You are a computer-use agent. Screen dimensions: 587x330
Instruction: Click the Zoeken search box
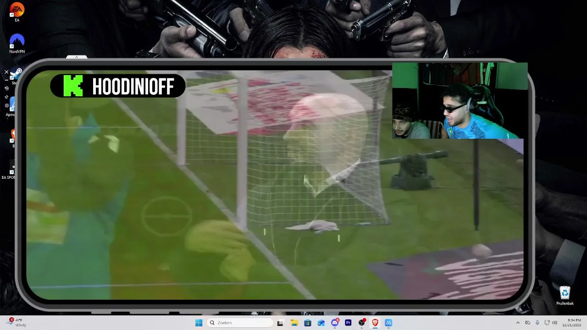tap(240, 323)
